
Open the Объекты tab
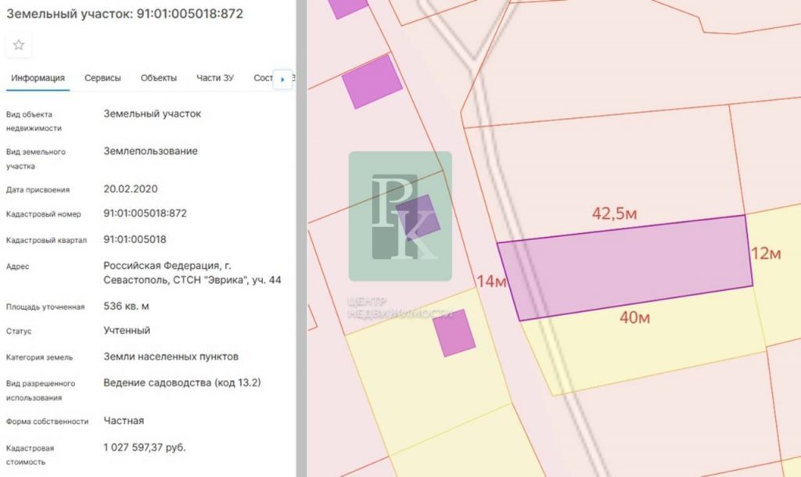[x=159, y=78]
